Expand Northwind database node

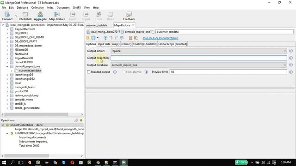tap(7, 54)
